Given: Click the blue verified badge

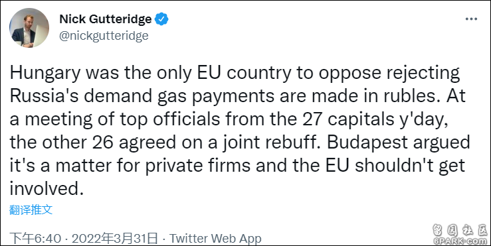Looking at the screenshot, I should (x=162, y=19).
